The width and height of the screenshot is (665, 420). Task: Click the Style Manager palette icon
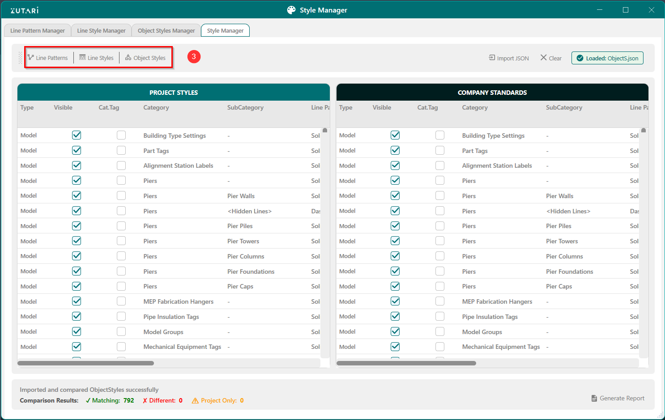tap(291, 10)
